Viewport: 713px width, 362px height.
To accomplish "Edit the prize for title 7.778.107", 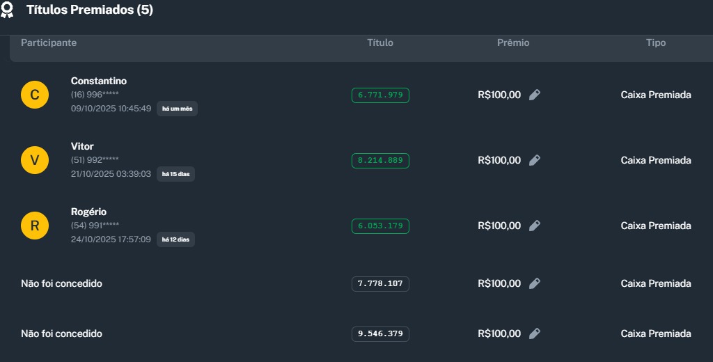I will click(x=534, y=283).
